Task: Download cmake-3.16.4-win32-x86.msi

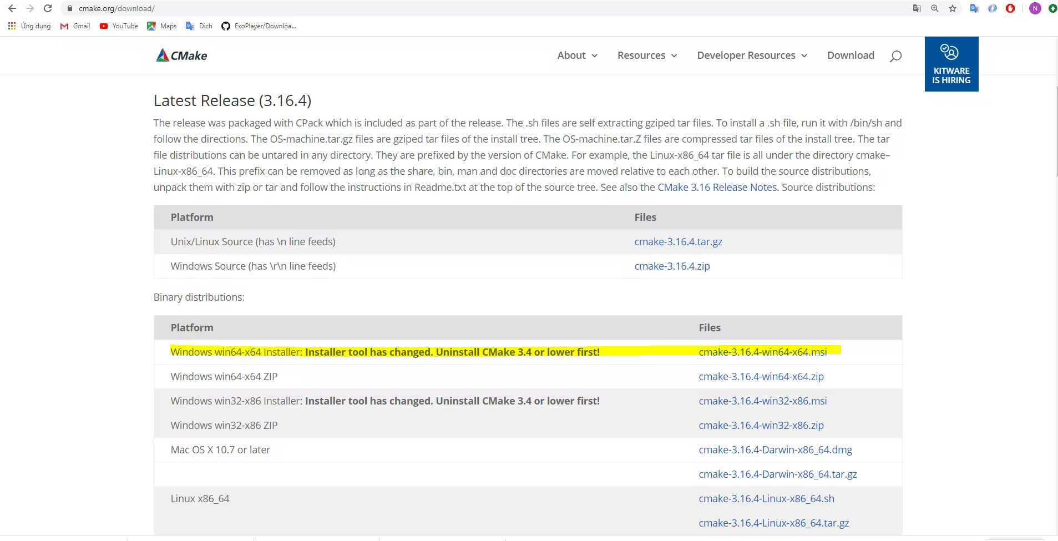Action: (762, 401)
